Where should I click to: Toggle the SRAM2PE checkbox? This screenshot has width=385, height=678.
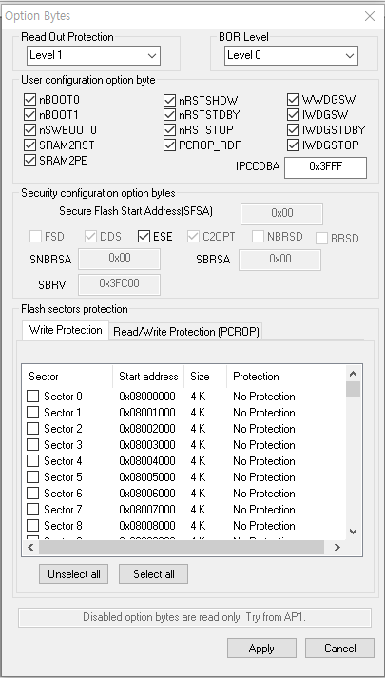pyautogui.click(x=29, y=160)
